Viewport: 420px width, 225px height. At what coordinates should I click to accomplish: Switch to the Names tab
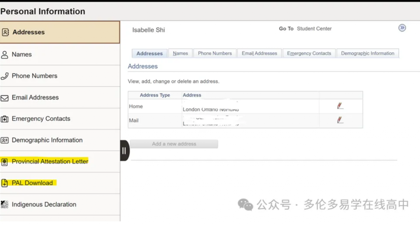(180, 53)
